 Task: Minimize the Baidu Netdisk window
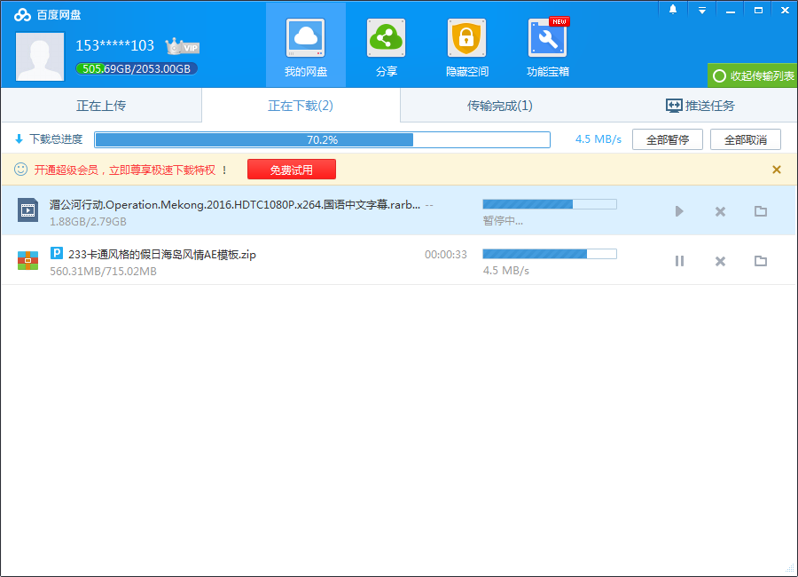(x=731, y=10)
